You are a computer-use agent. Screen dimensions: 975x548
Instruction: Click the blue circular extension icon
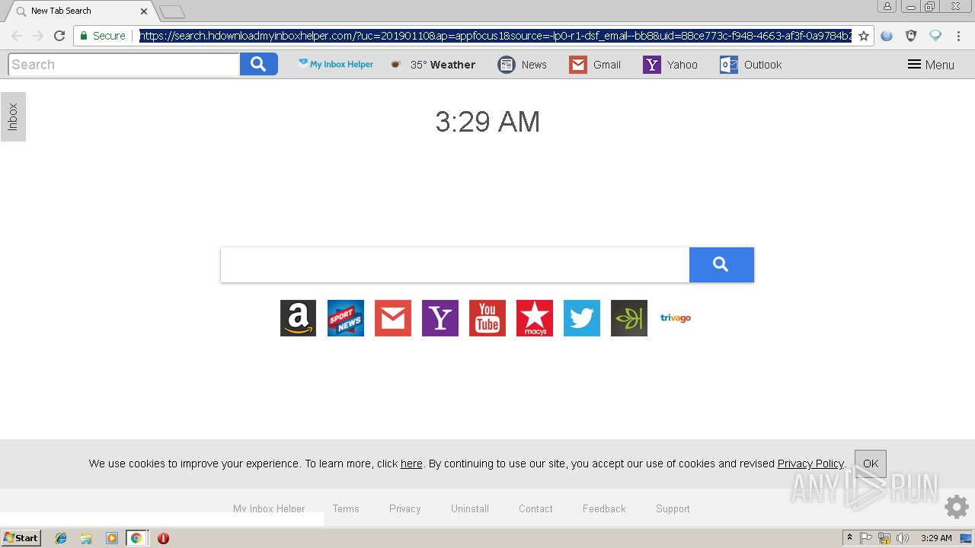tap(887, 36)
